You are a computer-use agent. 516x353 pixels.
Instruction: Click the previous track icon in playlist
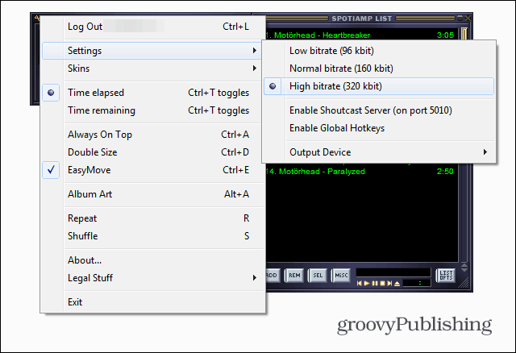point(360,283)
